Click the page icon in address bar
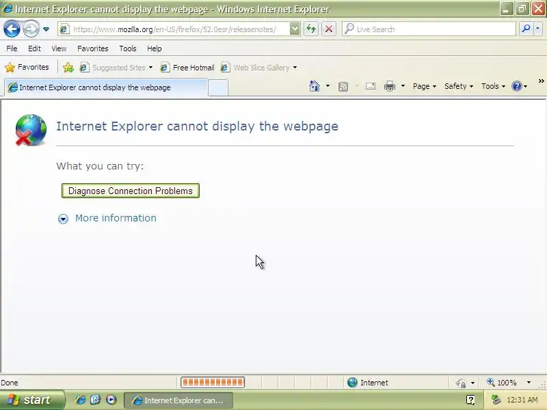 pos(64,29)
